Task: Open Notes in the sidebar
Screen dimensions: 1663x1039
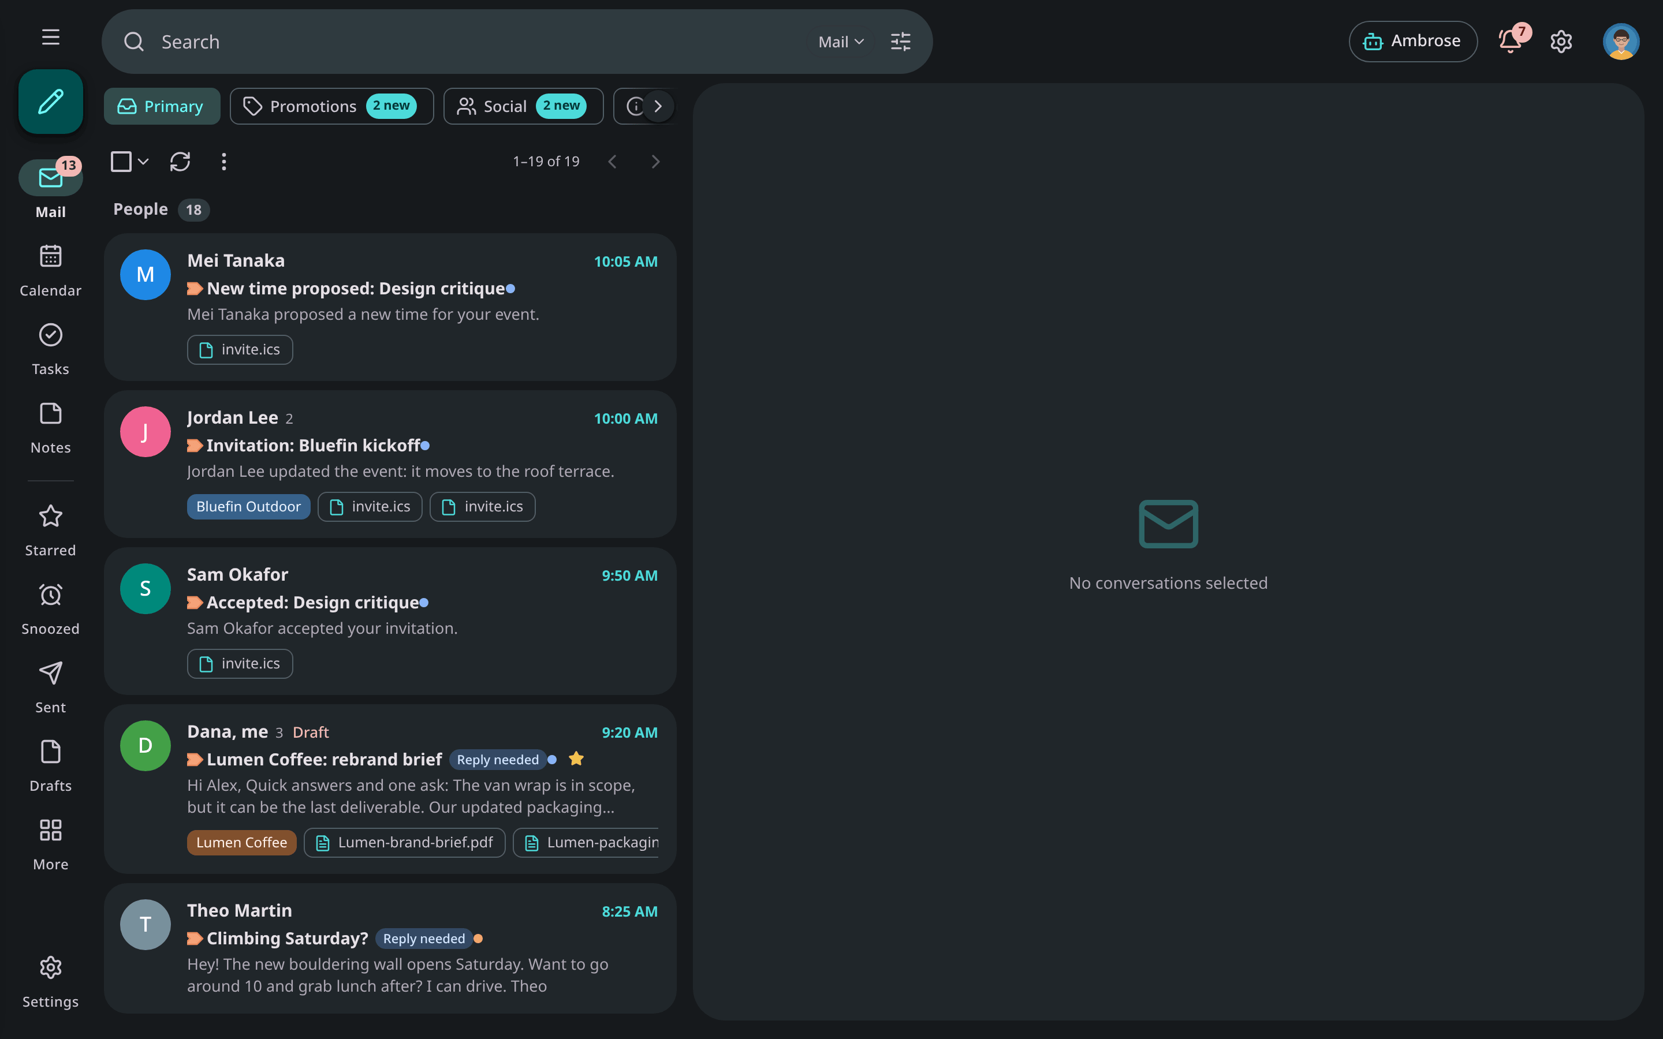Action: 51,427
